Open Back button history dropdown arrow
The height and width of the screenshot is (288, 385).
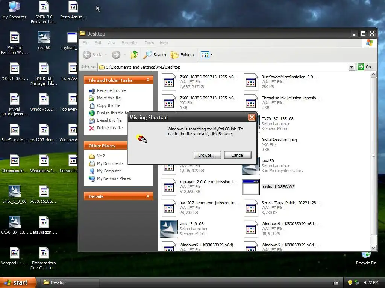106,55
